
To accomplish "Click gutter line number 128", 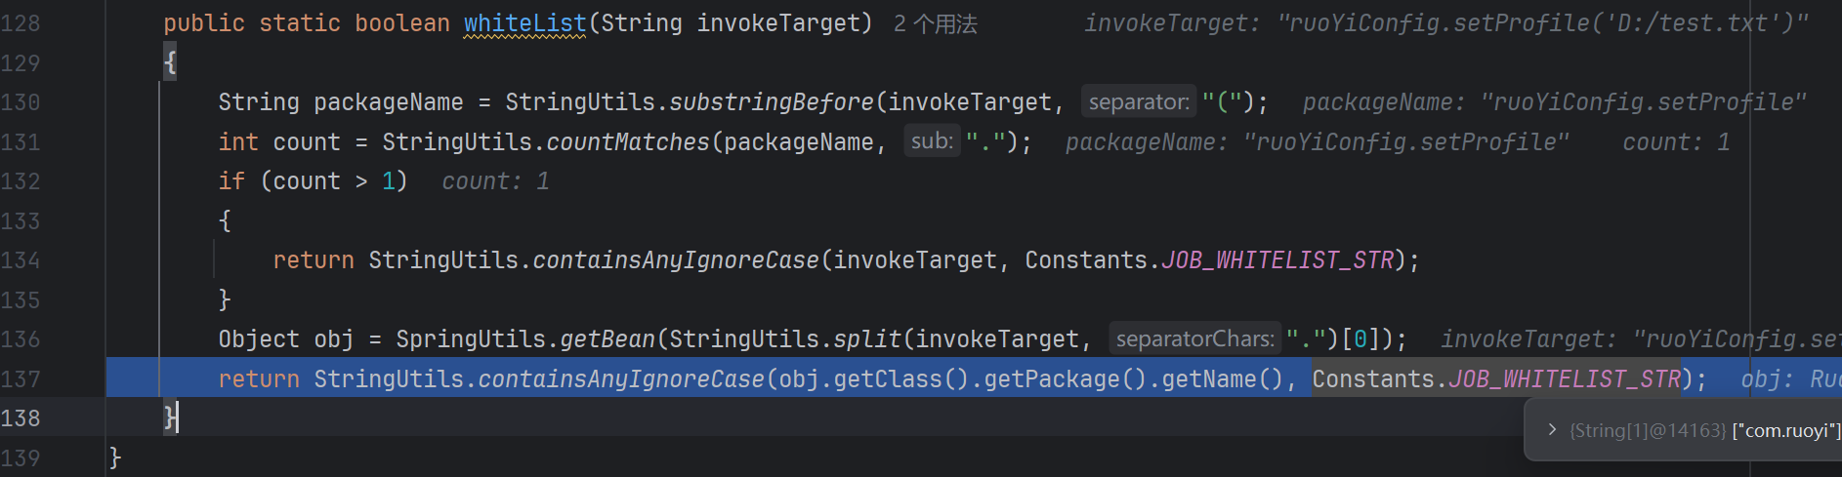I will [x=21, y=23].
